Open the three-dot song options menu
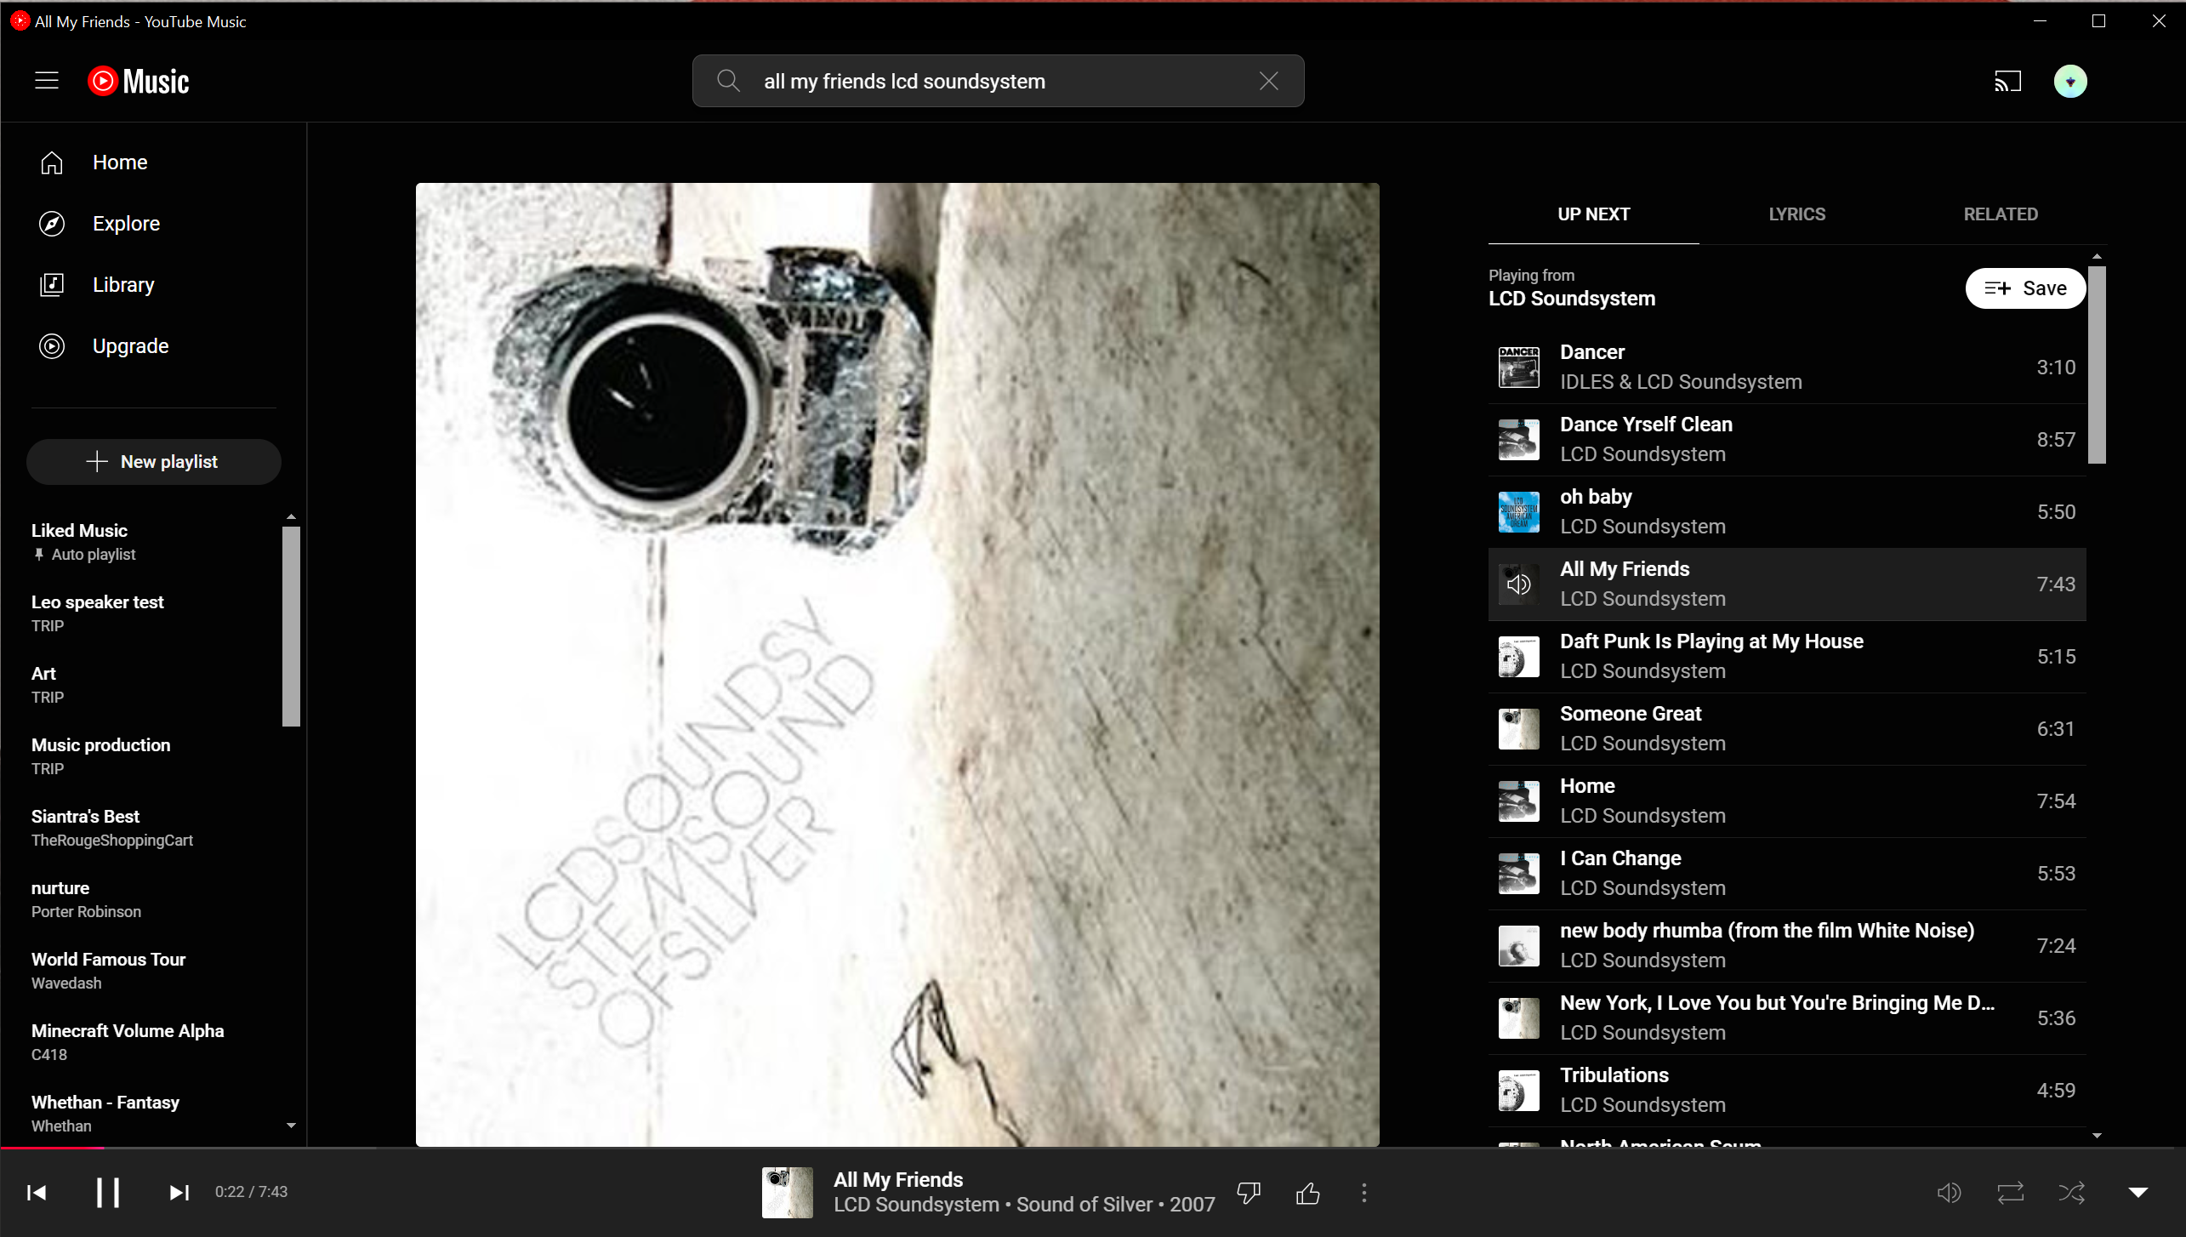This screenshot has height=1237, width=2186. [x=1364, y=1193]
